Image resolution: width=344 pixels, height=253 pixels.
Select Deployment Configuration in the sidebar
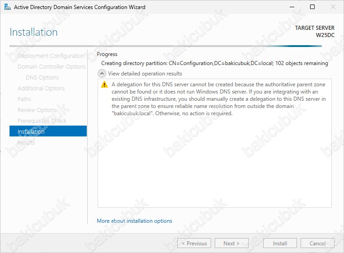point(51,56)
